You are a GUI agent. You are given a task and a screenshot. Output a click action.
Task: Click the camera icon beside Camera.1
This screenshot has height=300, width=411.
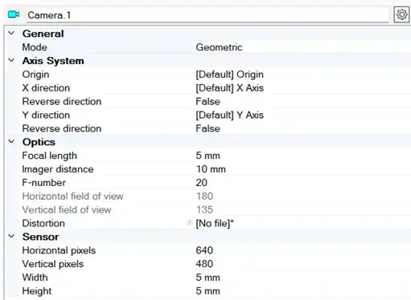tap(14, 14)
